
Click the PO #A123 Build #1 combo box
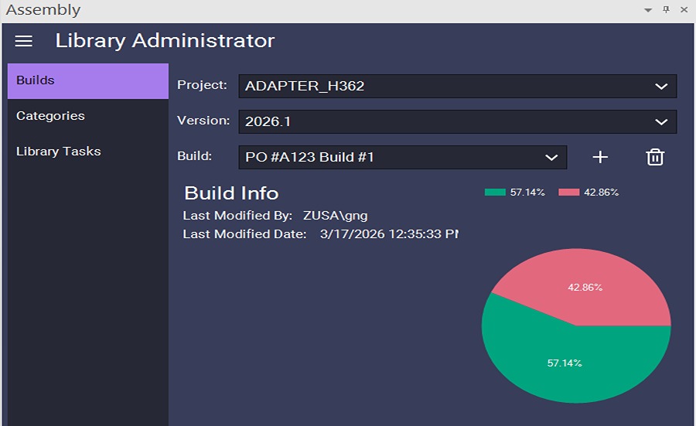[x=387, y=158]
